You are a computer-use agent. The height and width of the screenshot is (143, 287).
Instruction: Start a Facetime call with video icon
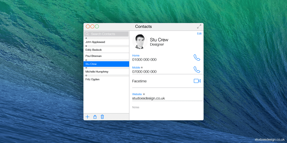click(197, 81)
